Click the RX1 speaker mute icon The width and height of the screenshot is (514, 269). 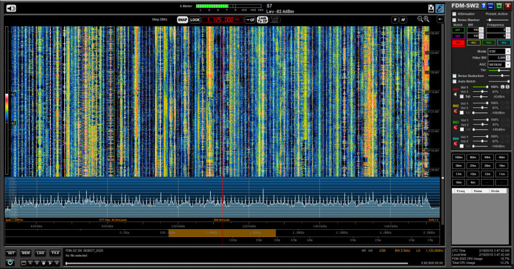coord(456,94)
